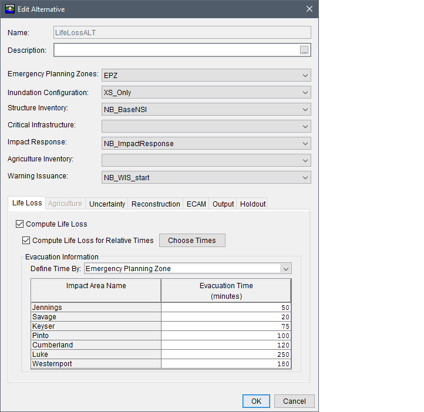Select the Luke row name cell
The image size is (424, 412).
tap(96, 354)
